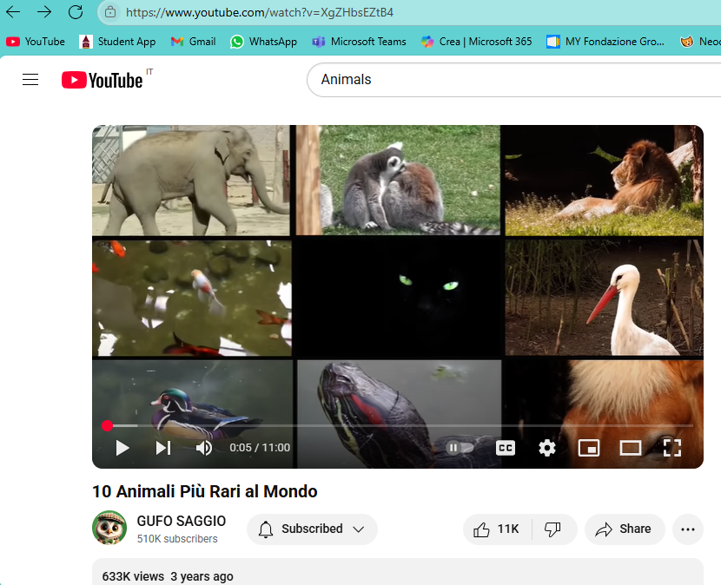
Task: Click the video title 10 Animali Più Rari al Mondo
Action: (x=205, y=491)
